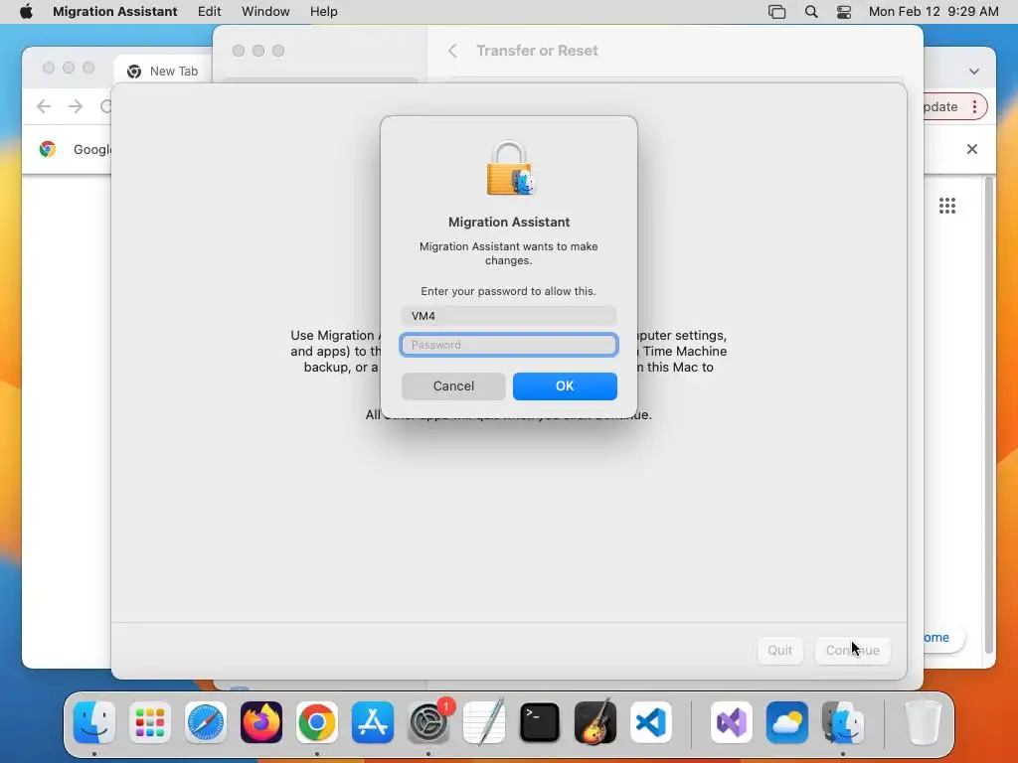The height and width of the screenshot is (763, 1018).
Task: Open the Window menu
Action: point(265,12)
